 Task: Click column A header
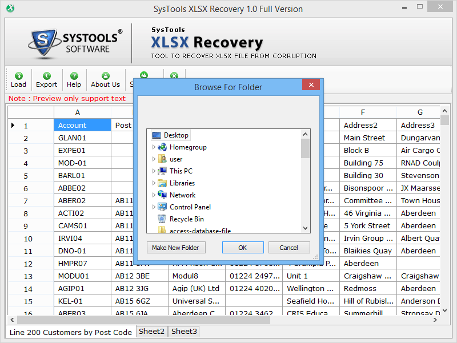pos(82,112)
